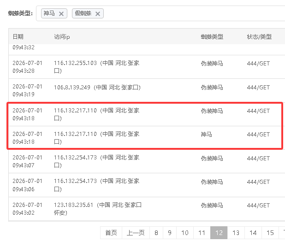The height and width of the screenshot is (247, 285).
Task: Select row with IP 106.8.139.249
Action: (147, 90)
